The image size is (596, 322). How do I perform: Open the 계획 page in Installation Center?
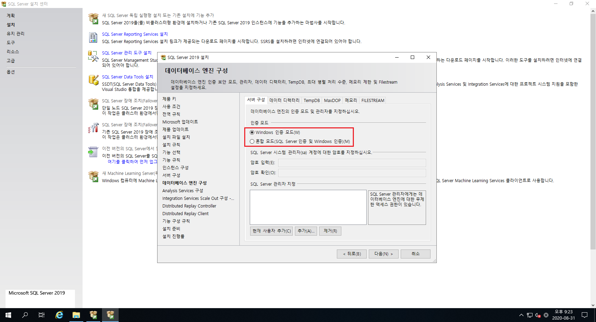(11, 16)
